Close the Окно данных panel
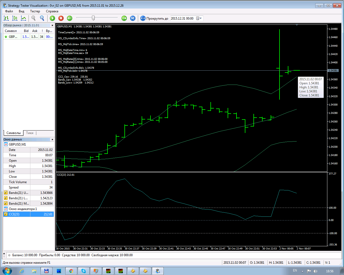Viewport: 344px width, 275px height. [52, 140]
